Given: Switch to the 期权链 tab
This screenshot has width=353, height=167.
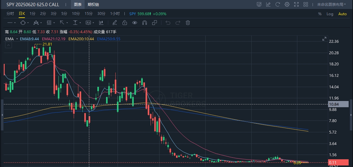Looking at the screenshot, I should (93, 4).
